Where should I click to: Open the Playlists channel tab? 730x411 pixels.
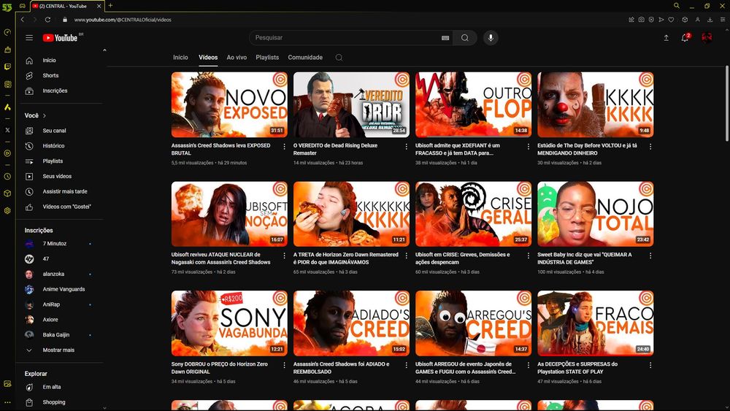tap(267, 57)
